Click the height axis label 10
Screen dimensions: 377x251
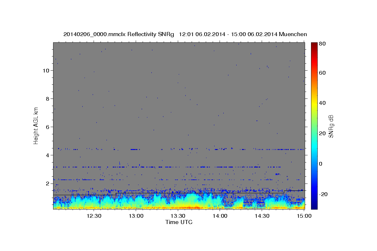46,71
